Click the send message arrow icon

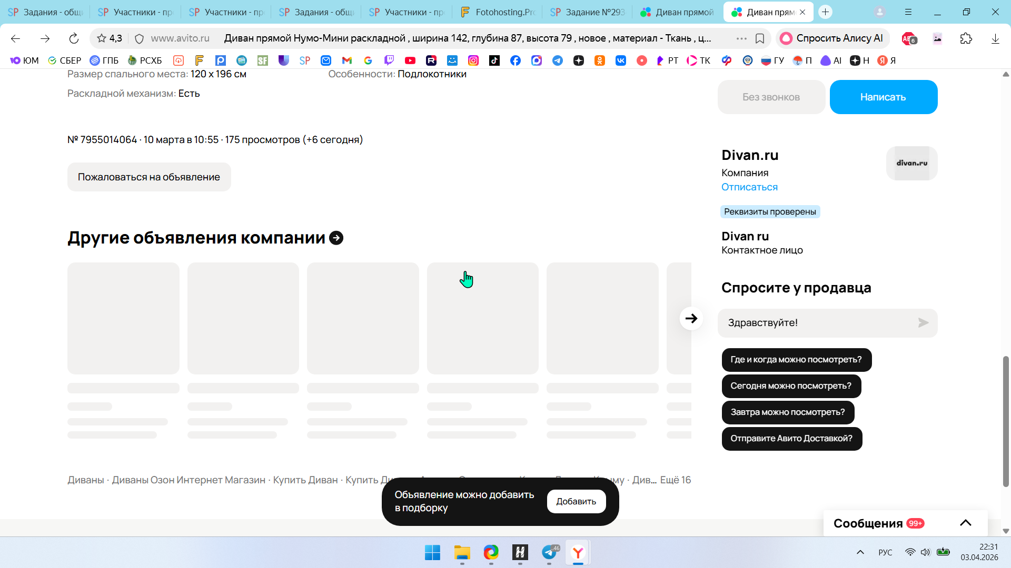coord(923,323)
